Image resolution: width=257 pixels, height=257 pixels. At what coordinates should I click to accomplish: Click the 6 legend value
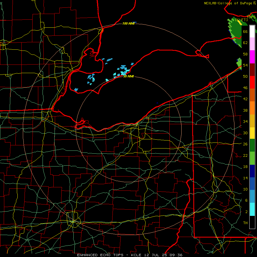coord(246,200)
